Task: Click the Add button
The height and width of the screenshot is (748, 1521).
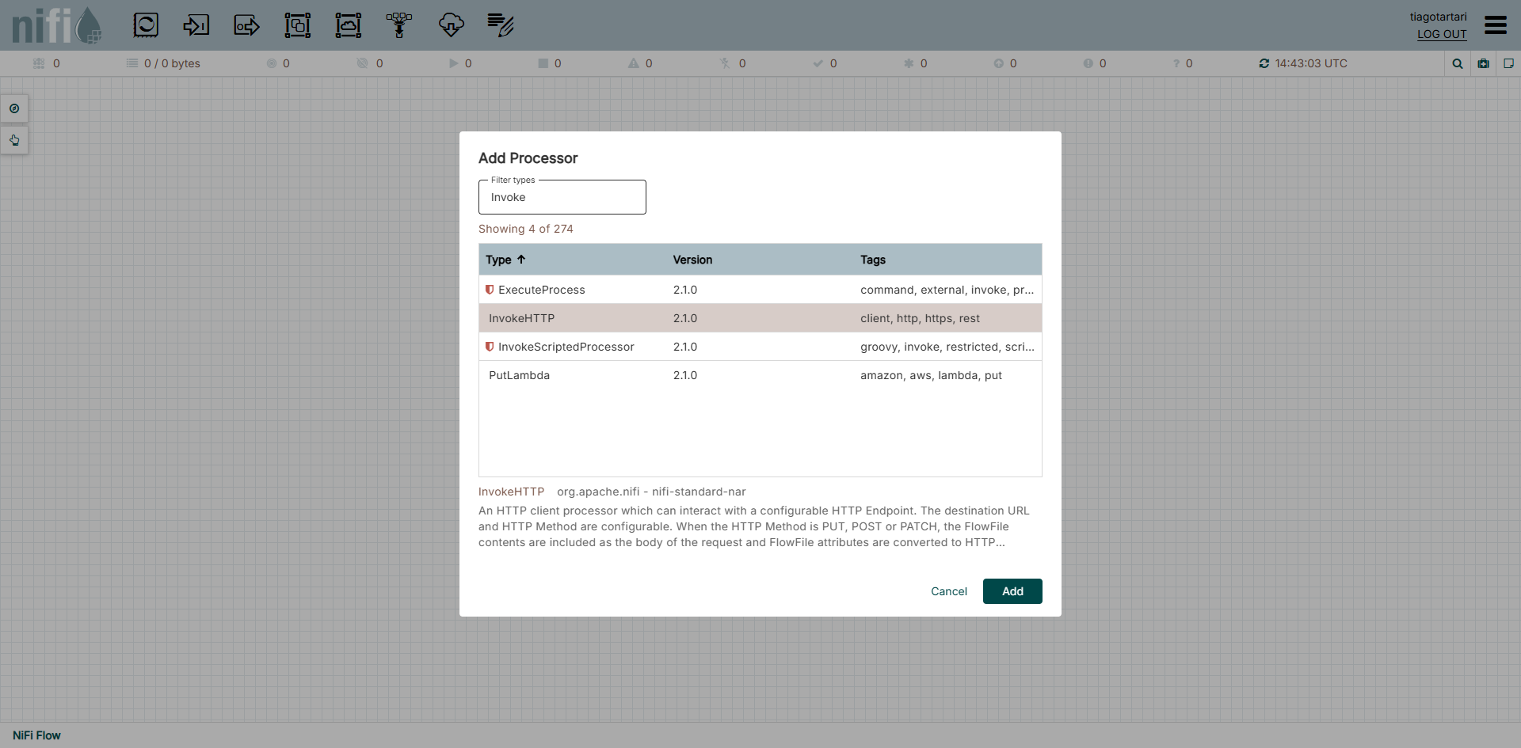Action: pyautogui.click(x=1012, y=591)
